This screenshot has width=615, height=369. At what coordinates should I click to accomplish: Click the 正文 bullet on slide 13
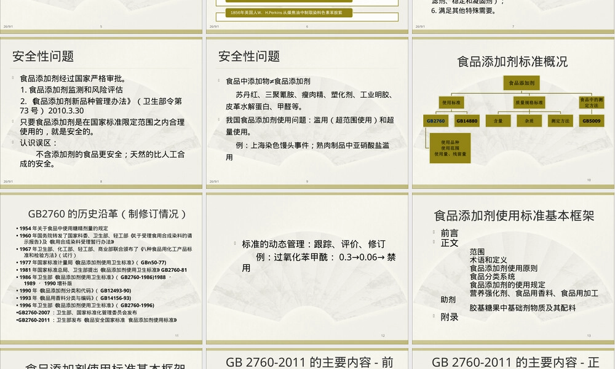449,243
